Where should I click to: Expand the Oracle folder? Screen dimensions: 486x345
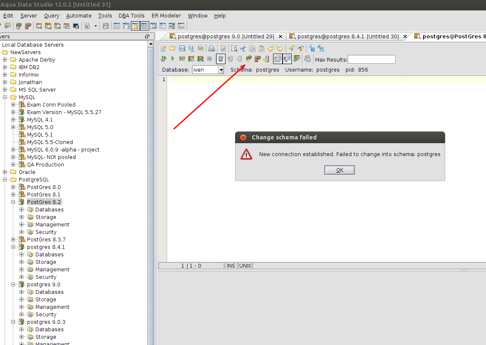(5, 172)
